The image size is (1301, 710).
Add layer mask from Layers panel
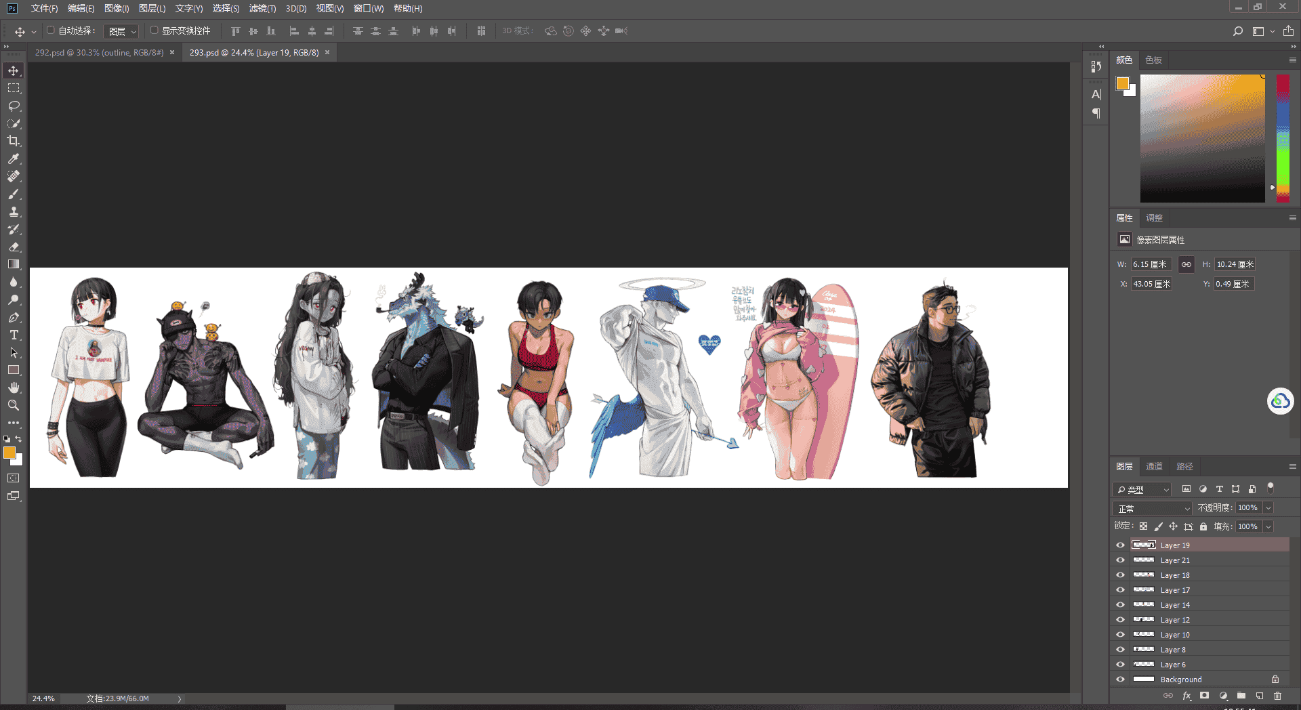click(1204, 696)
